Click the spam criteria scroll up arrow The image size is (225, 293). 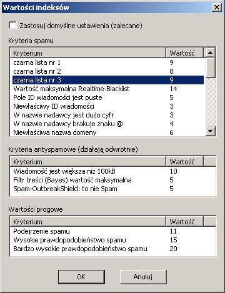pos(210,52)
